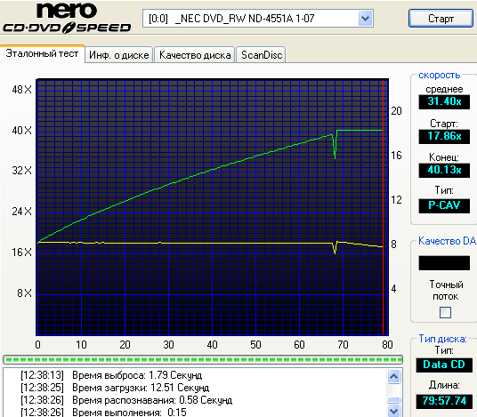Screen dimensions: 477x417
Task: Click the green test progress bar
Action: pyautogui.click(x=203, y=359)
